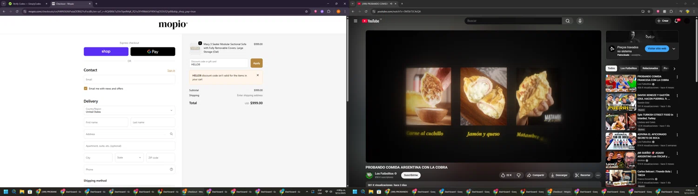Focus the discount code input field
The width and height of the screenshot is (698, 196).
(x=219, y=63)
